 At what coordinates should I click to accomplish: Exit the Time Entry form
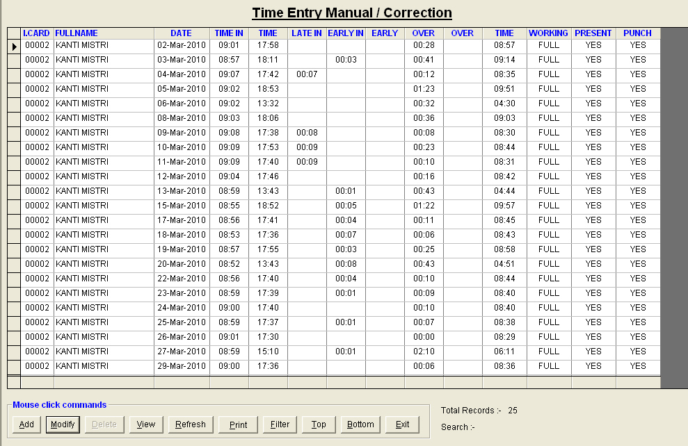point(402,424)
